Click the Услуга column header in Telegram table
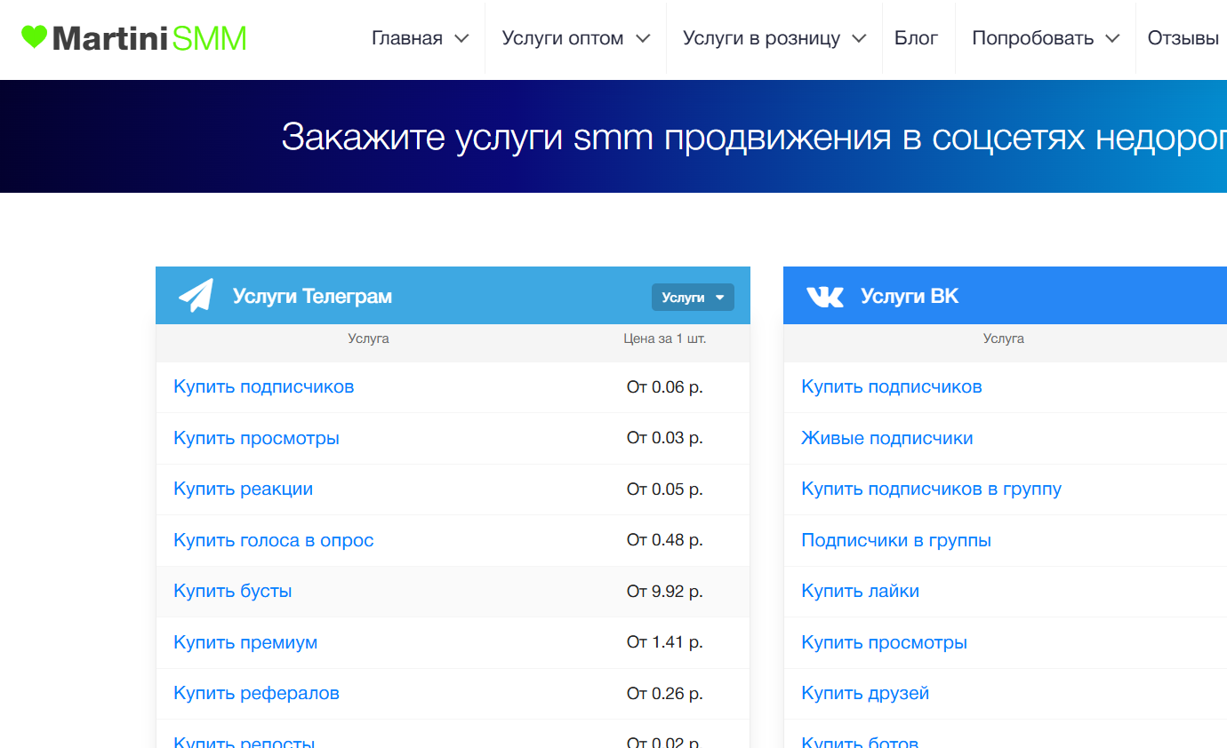Image resolution: width=1227 pixels, height=748 pixels. (x=368, y=338)
